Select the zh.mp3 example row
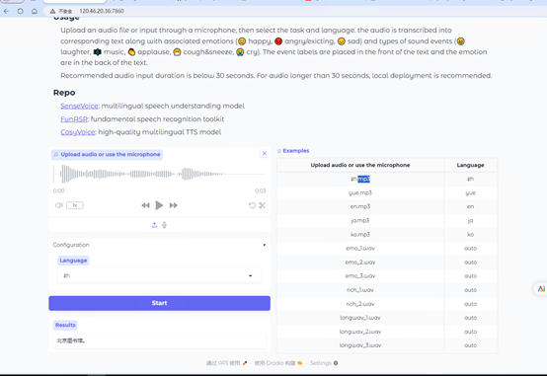 pyautogui.click(x=387, y=179)
